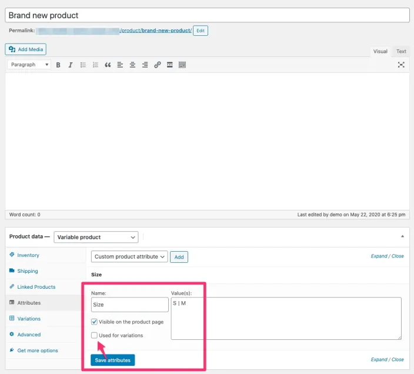Click the attribute Name input field

click(130, 305)
